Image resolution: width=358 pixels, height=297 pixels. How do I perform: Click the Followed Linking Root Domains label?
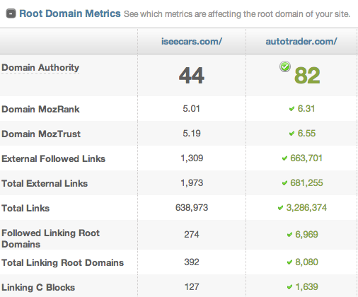pos(50,238)
